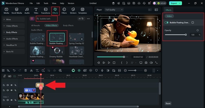Image resolution: width=205 pixels, height=108 pixels.
Task: Expand the NewBlue FX category
Action: pos(14,45)
